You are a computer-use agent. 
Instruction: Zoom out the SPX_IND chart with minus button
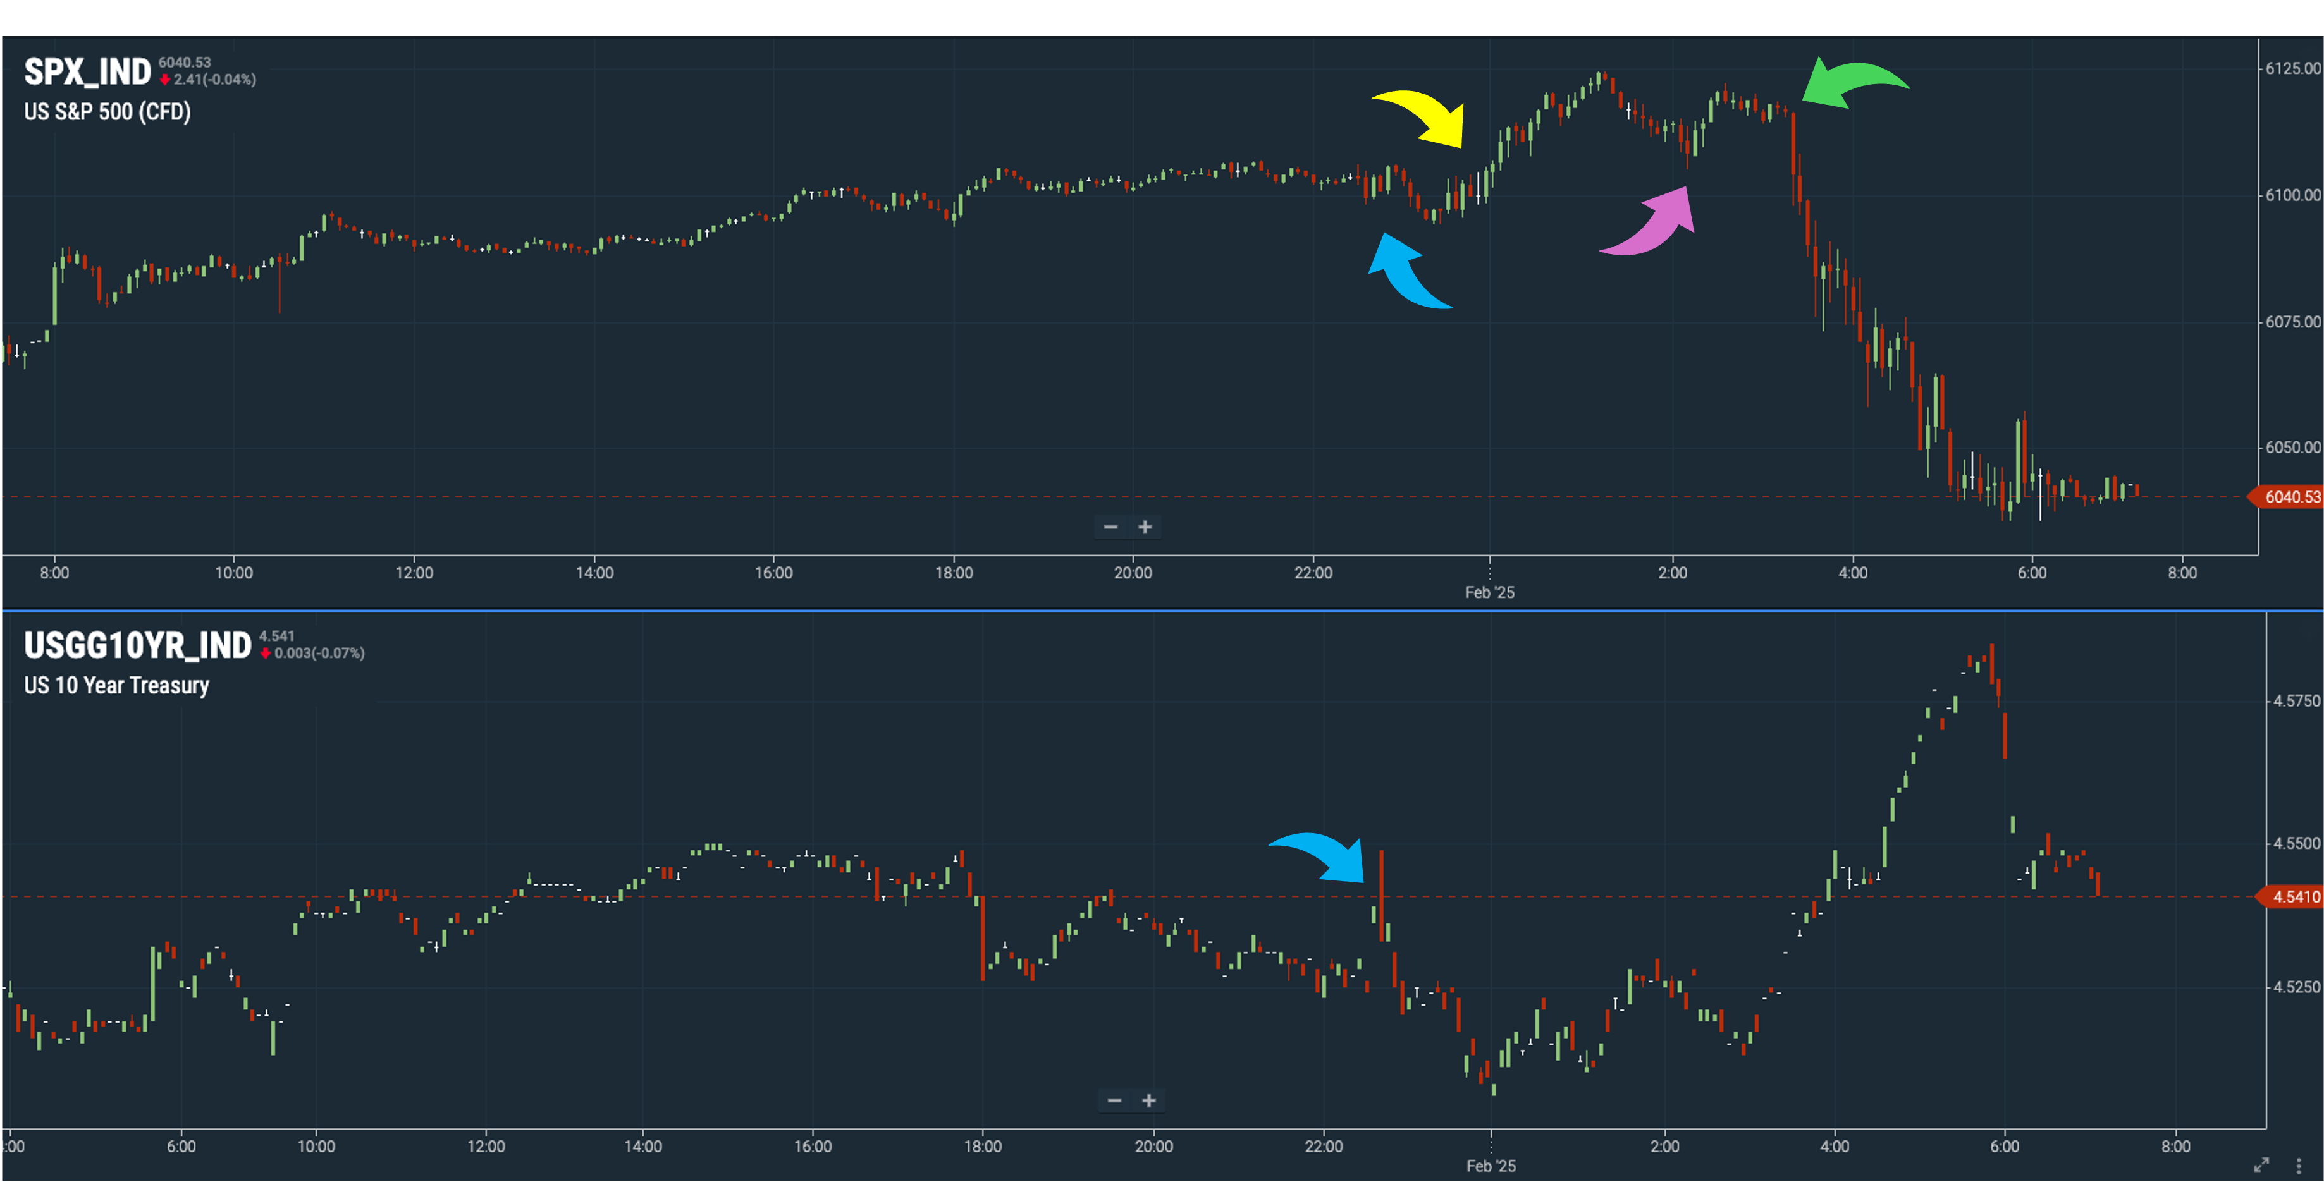click(x=1110, y=527)
